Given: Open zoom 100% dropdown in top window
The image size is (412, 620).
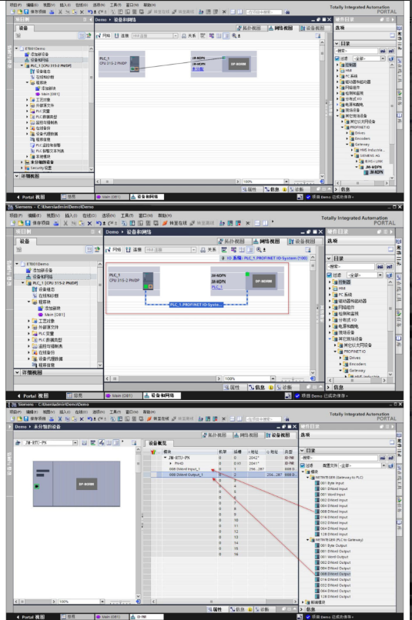Looking at the screenshot, I should (x=286, y=182).
